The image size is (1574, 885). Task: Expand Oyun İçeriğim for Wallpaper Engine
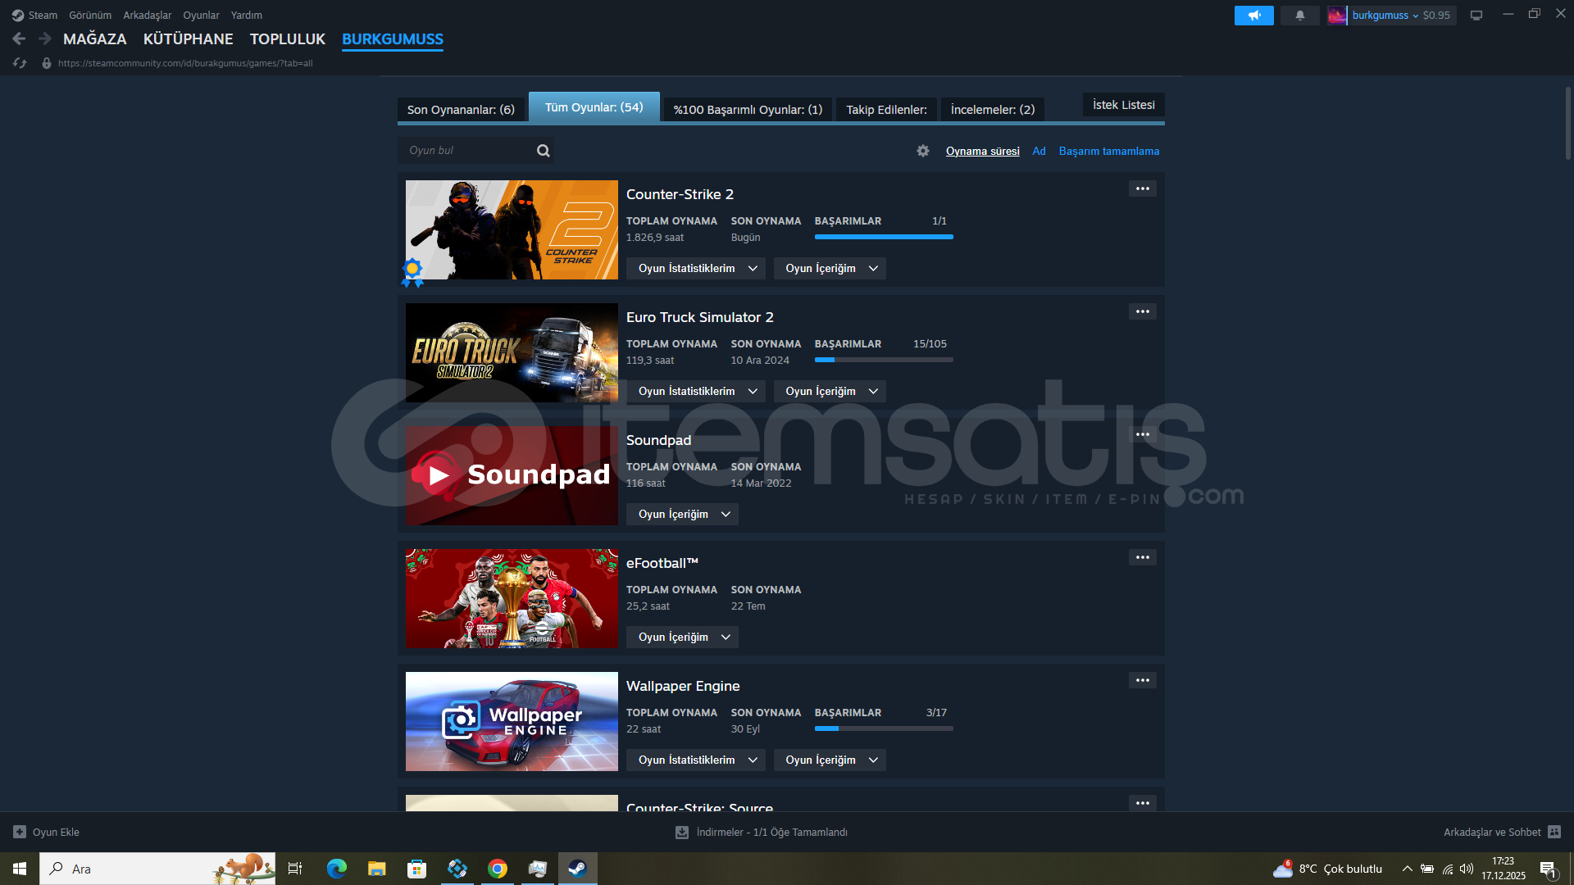tap(830, 760)
